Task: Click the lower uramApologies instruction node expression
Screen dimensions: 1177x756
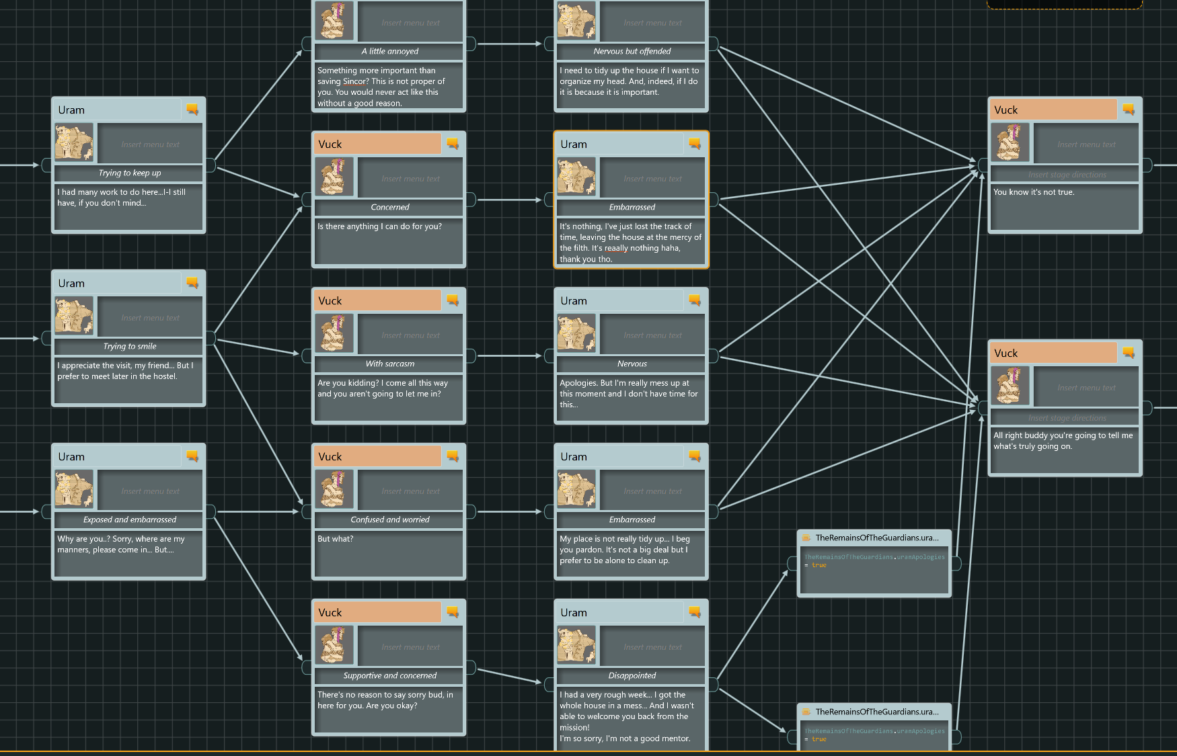Action: click(874, 734)
